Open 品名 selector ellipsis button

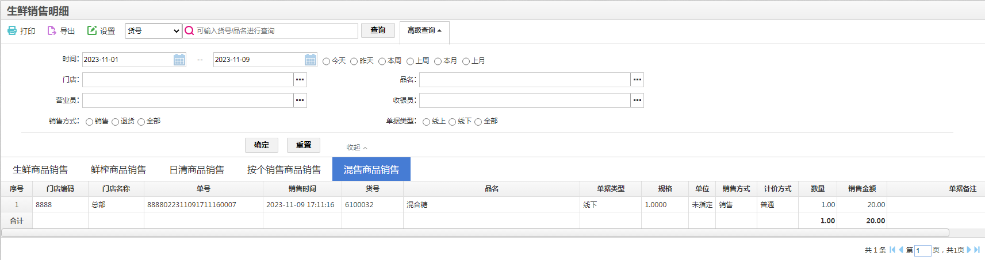[x=637, y=80]
